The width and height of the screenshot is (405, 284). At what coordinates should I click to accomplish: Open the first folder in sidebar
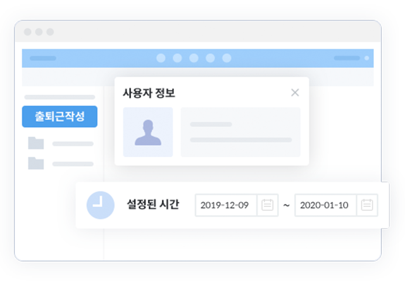[x=36, y=143]
